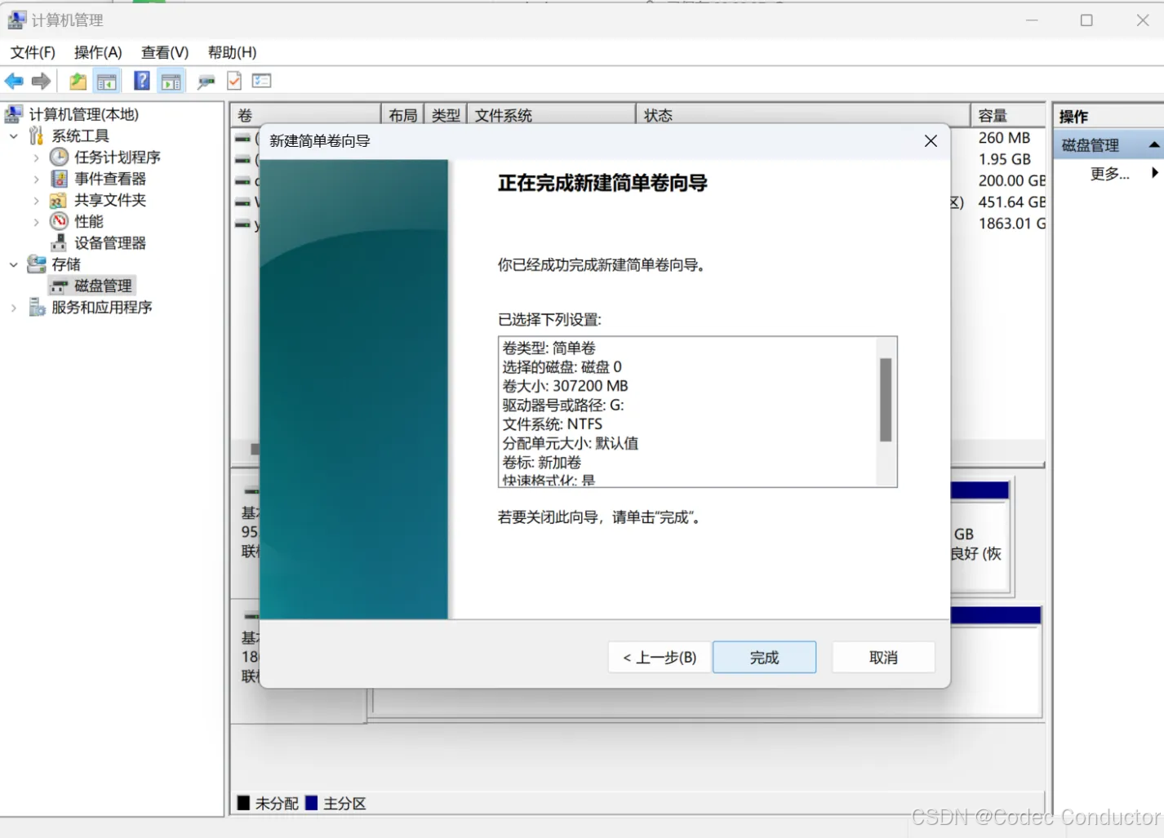Click the blue Back arrow in toolbar
Screen dimensions: 1164x838
pyautogui.click(x=14, y=81)
